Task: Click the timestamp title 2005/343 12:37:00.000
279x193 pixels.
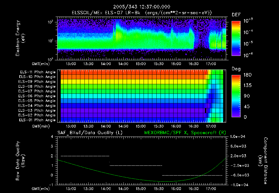Action: 142,7
